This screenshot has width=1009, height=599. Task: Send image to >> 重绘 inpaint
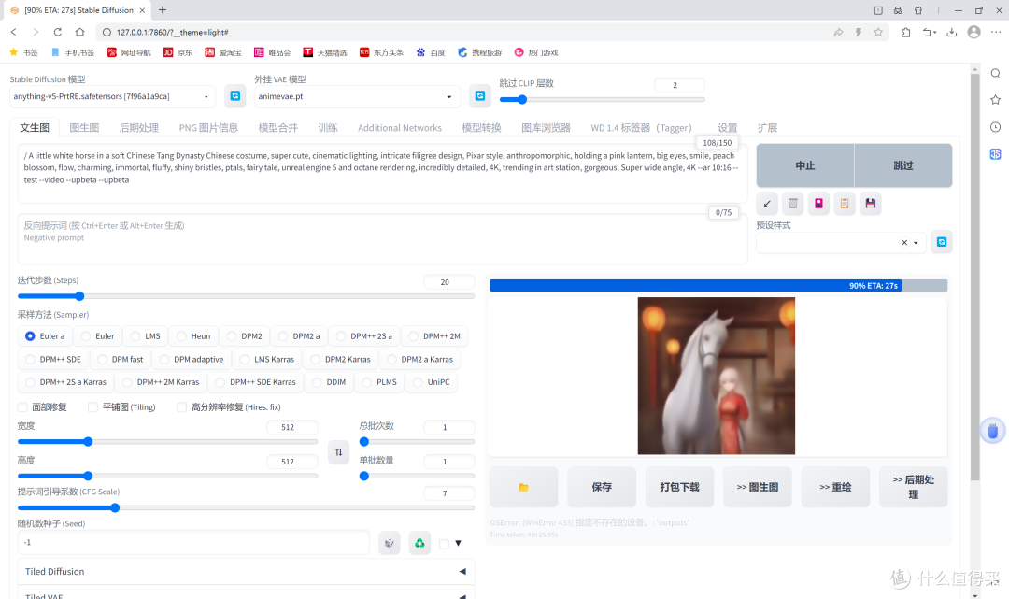tap(835, 487)
